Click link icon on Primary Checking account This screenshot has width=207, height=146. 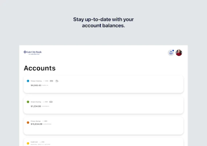point(51,81)
